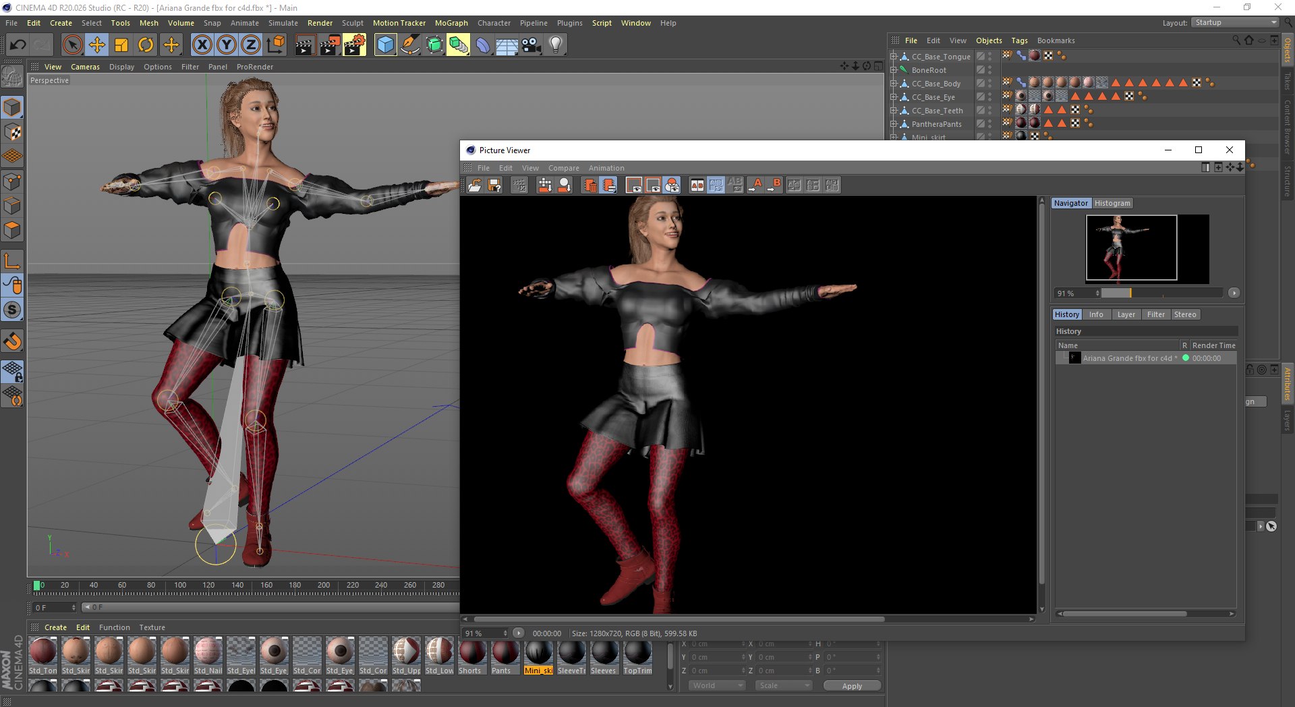Click the Apply button
The width and height of the screenshot is (1295, 707).
[x=852, y=686]
